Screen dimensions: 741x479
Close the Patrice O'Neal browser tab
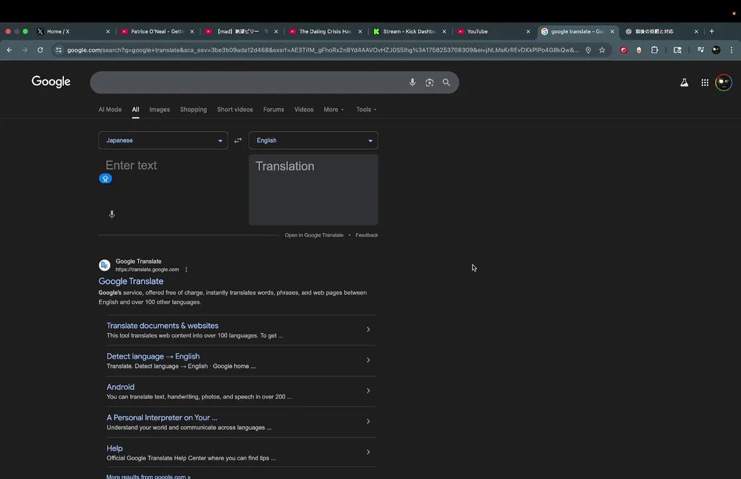(x=192, y=31)
